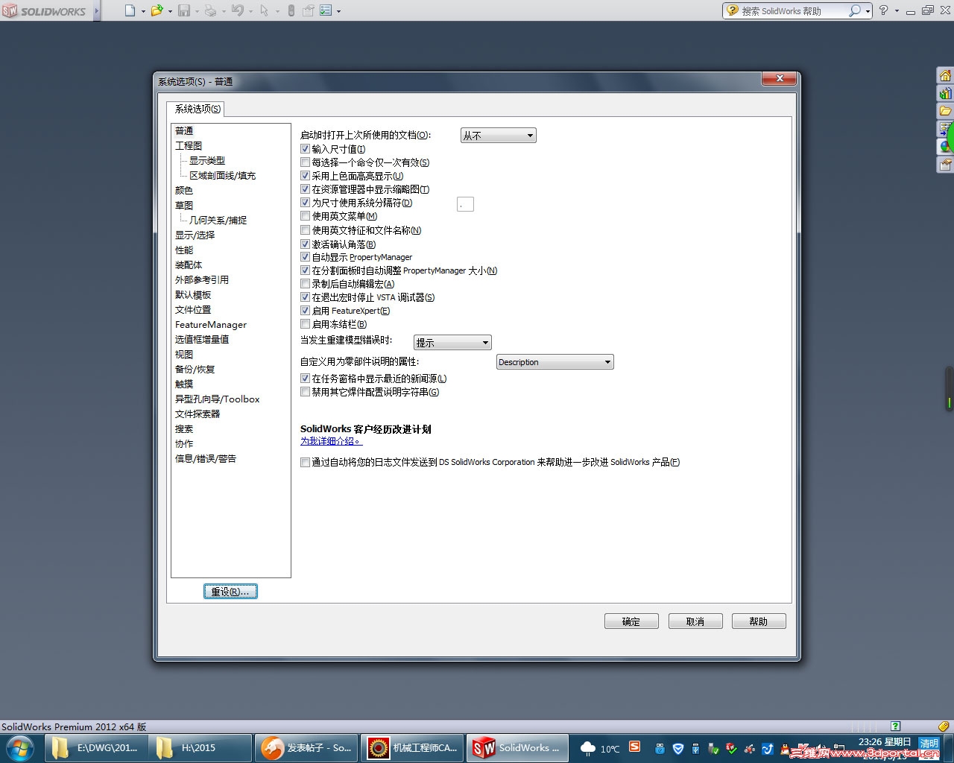Select 草图 in the options tree

click(184, 206)
